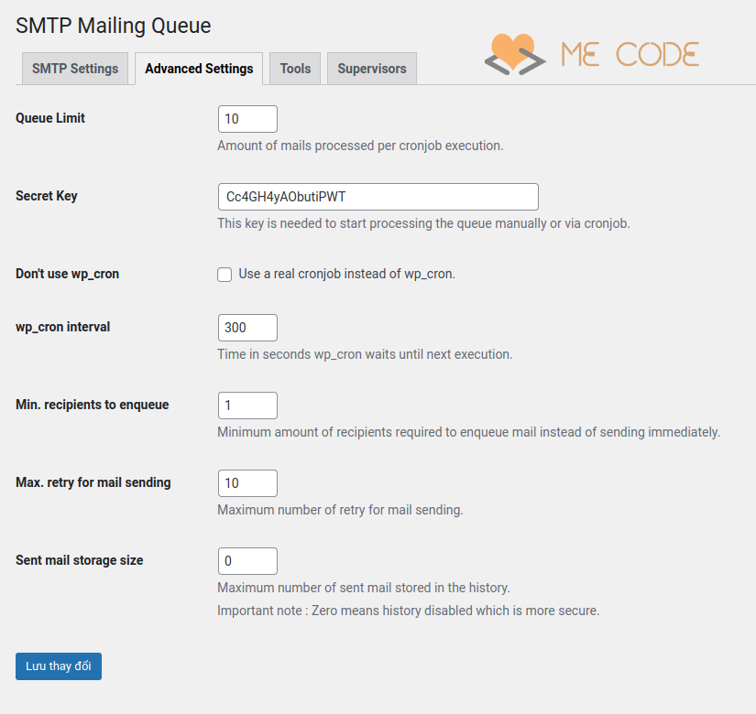The width and height of the screenshot is (756, 714).
Task: Click the SMTP Mailing Queue page heading
Action: (114, 26)
